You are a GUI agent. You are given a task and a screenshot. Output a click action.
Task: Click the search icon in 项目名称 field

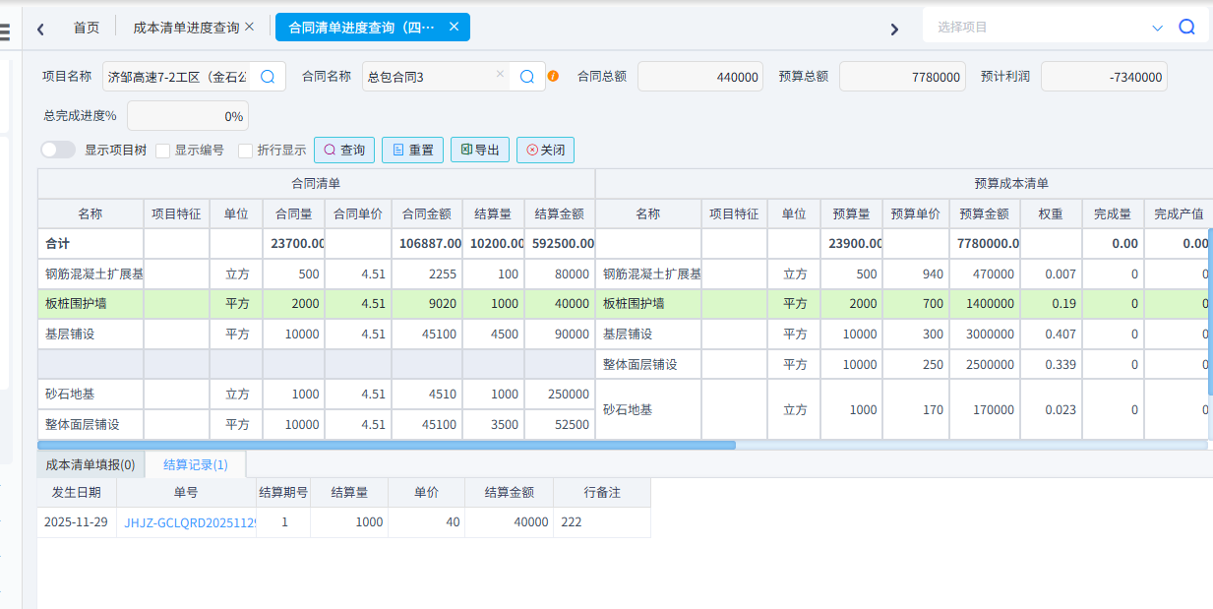point(268,77)
